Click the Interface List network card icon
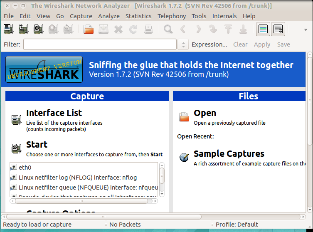This screenshot has height=232, width=313. (16, 120)
